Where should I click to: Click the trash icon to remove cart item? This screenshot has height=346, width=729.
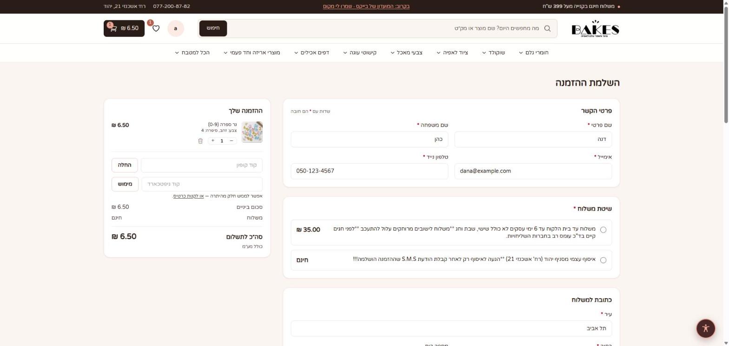click(200, 140)
